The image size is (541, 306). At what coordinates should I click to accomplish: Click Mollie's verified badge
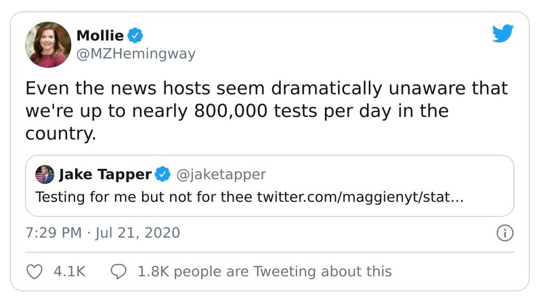tap(135, 35)
